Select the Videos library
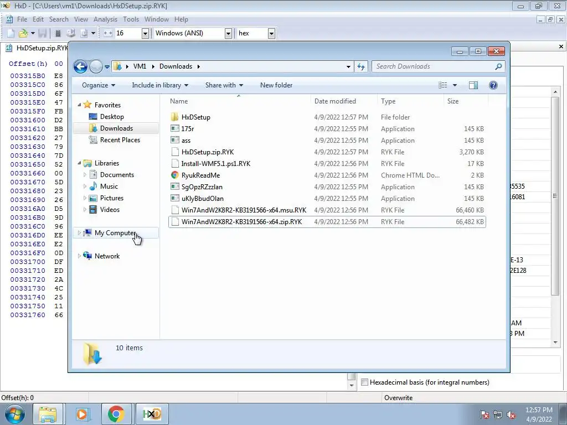 click(x=110, y=210)
